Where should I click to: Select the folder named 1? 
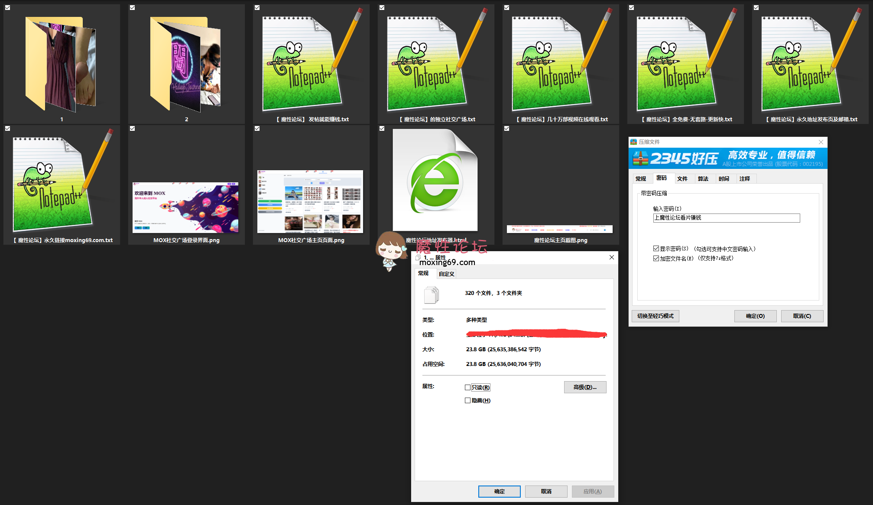tap(61, 64)
